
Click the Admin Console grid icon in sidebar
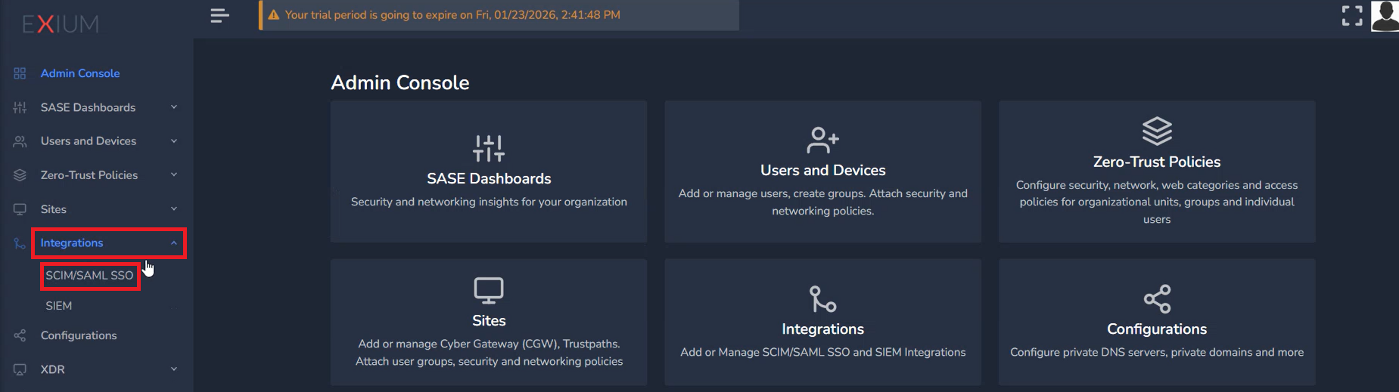coord(20,73)
